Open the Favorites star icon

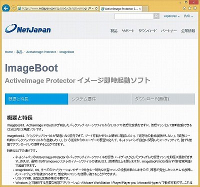pos(189,8)
